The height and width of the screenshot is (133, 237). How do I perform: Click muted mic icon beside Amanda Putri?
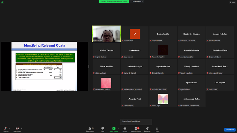pyautogui.click(x=122, y=106)
